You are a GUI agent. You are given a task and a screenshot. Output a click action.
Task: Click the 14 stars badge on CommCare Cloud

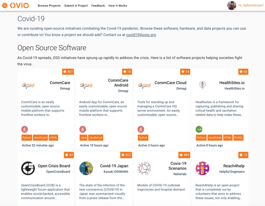click(185, 72)
